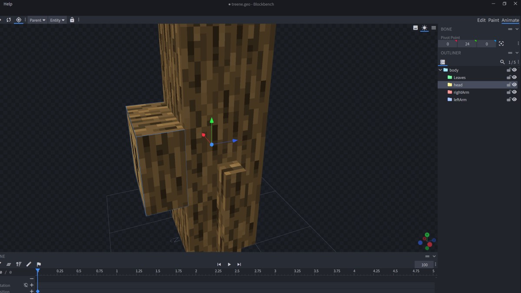Click the timeline pencil edit icon
The height and width of the screenshot is (293, 521).
[x=29, y=264]
